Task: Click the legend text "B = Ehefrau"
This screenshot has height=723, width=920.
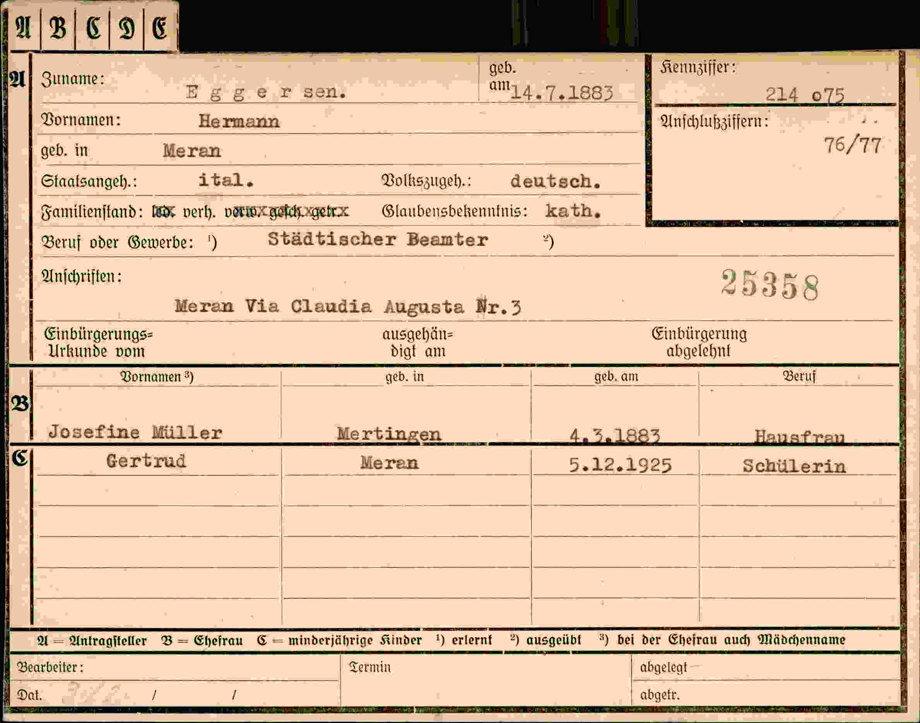Action: 202,641
